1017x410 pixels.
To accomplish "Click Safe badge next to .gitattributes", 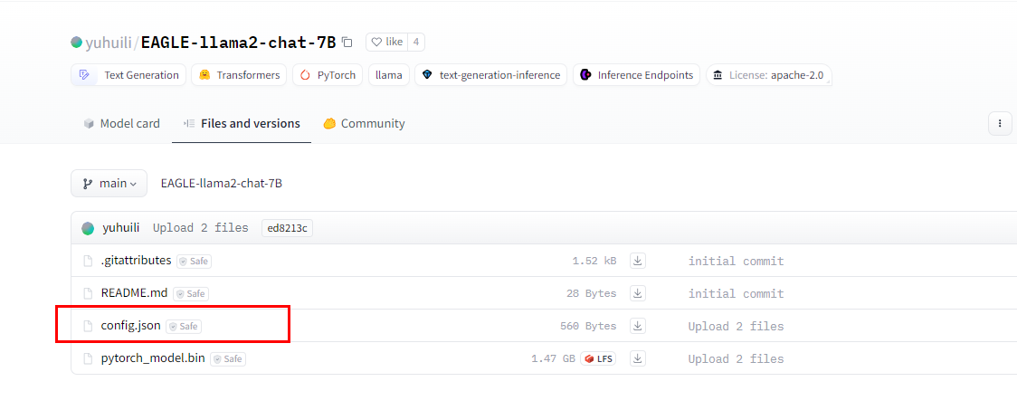I will click(194, 262).
